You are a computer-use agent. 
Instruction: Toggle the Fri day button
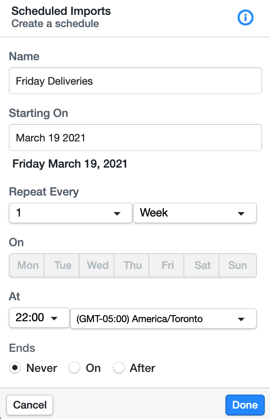(x=168, y=265)
